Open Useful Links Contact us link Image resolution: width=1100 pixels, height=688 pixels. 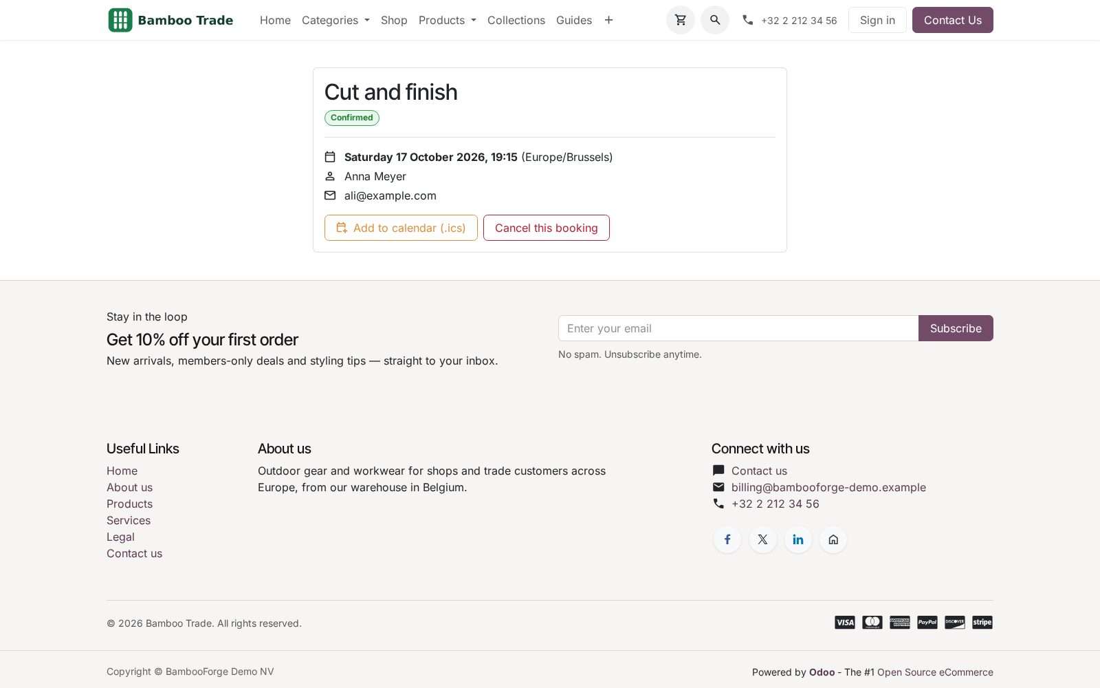pos(134,553)
